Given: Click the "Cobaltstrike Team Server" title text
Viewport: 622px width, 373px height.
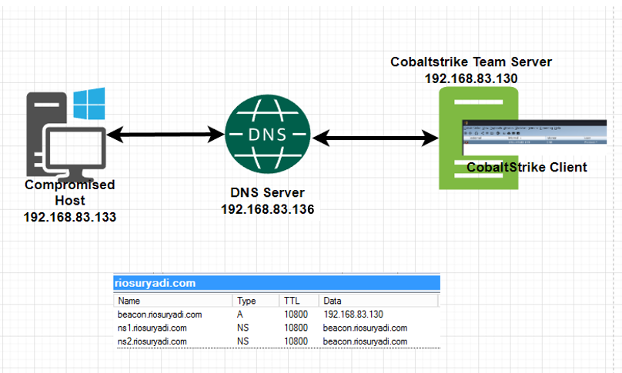Looking at the screenshot, I should [471, 62].
